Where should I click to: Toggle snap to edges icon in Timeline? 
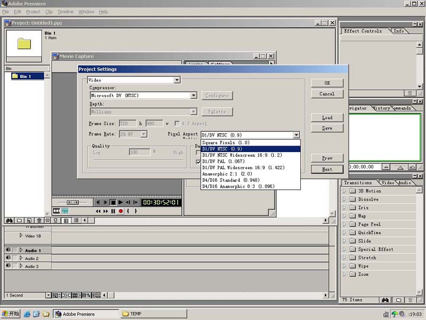tap(66, 295)
